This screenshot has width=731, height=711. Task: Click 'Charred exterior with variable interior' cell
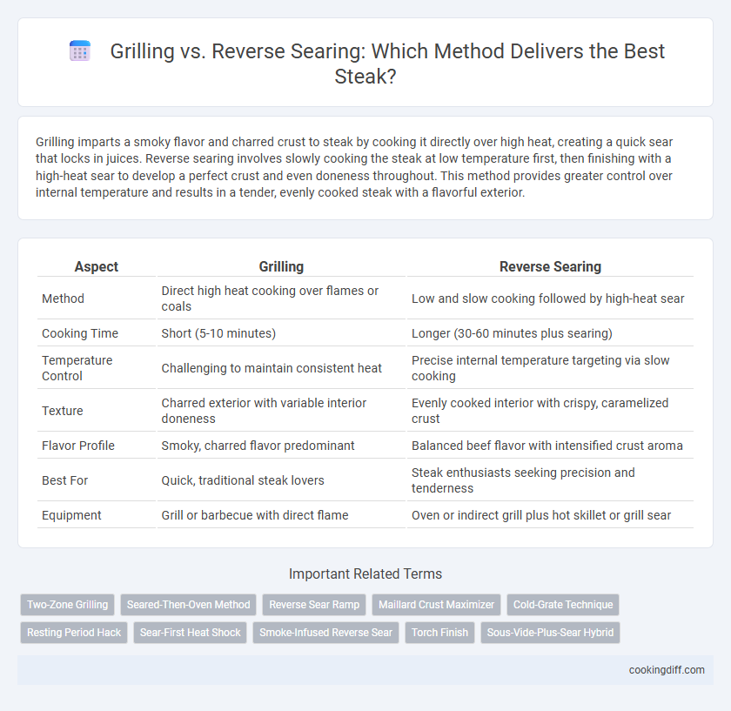click(281, 411)
